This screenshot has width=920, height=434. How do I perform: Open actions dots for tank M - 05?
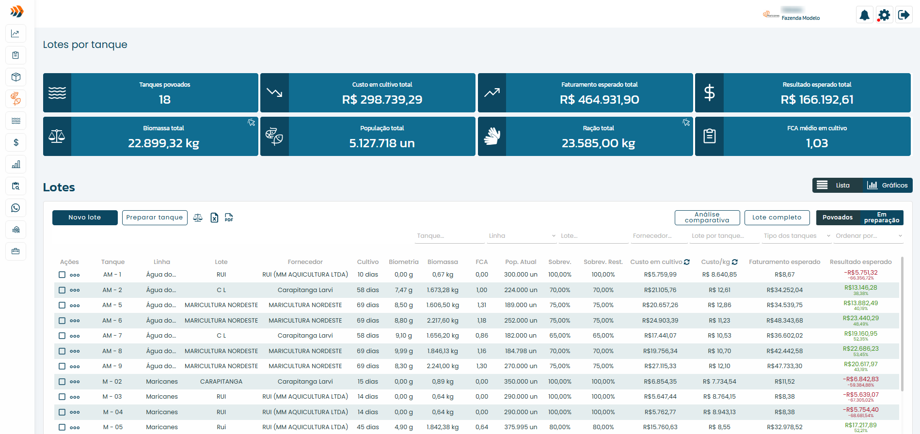[x=75, y=428]
